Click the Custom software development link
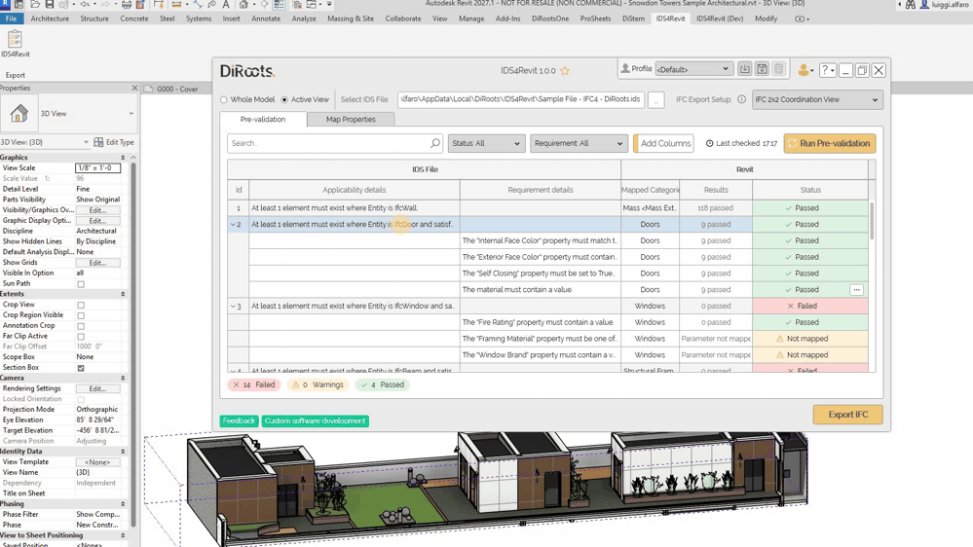 click(316, 420)
